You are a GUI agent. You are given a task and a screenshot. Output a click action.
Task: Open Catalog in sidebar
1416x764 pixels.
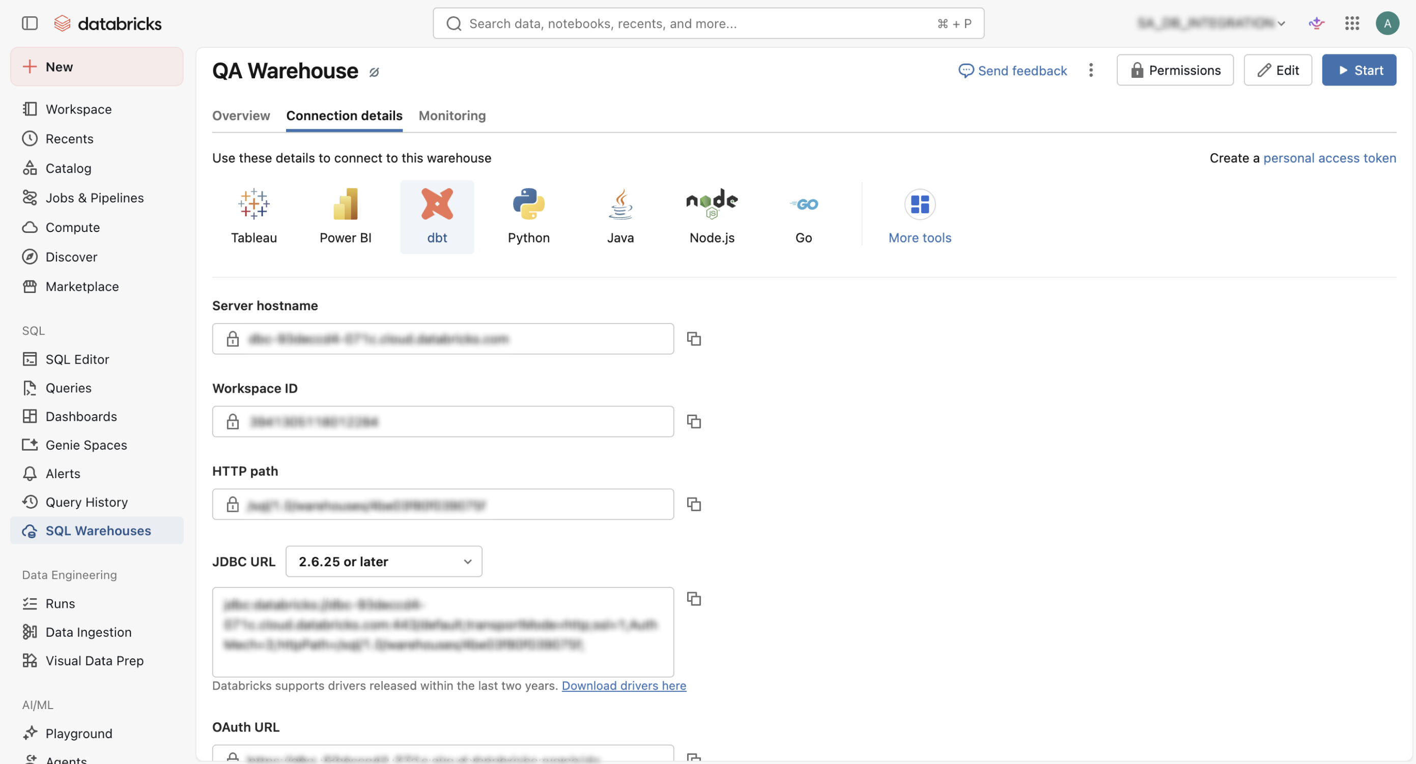tap(97, 168)
